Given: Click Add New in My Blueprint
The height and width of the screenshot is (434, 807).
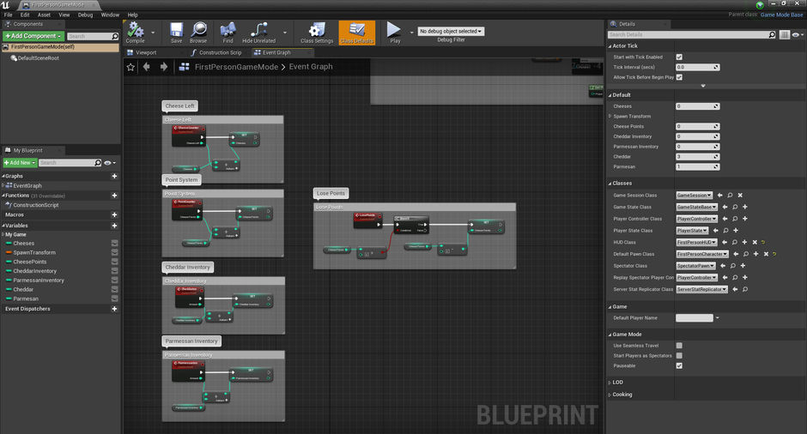Looking at the screenshot, I should tap(20, 162).
